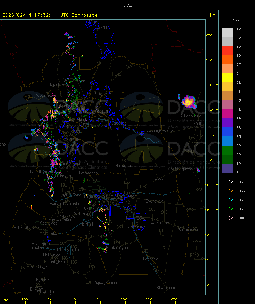The image size is (255, 304).
Task: Click the dBZ heading above the color scale
Action: [236, 19]
